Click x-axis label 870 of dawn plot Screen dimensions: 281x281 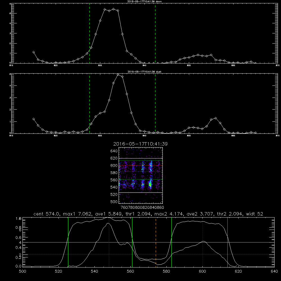click(x=278, y=65)
